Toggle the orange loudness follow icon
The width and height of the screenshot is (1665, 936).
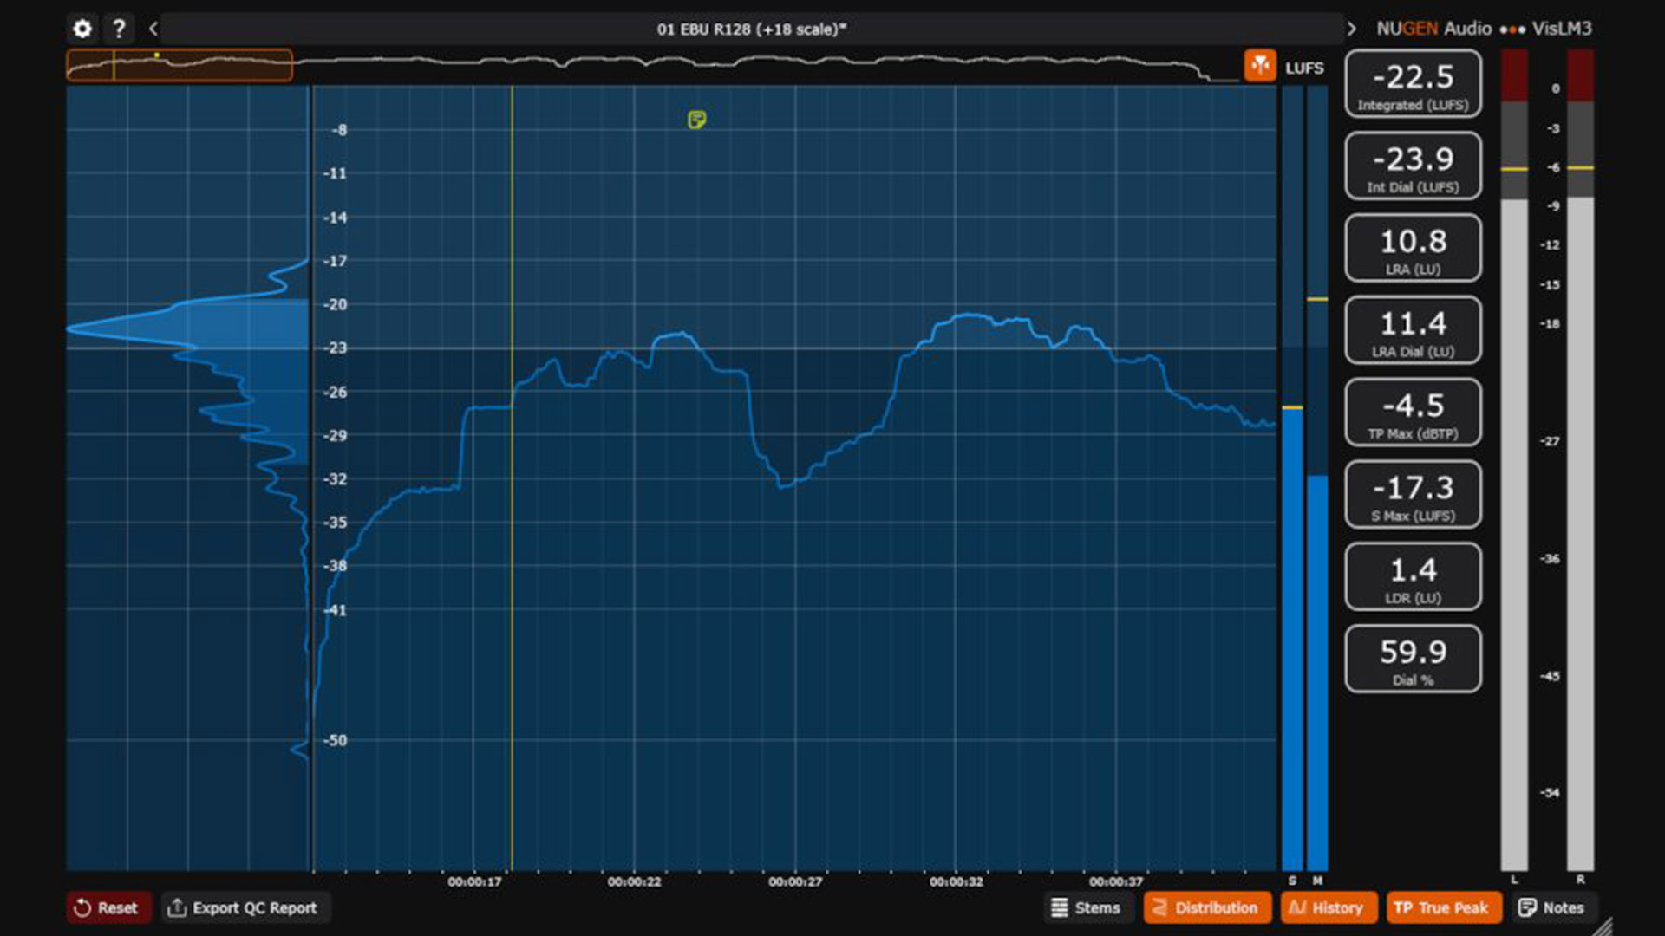click(1260, 65)
